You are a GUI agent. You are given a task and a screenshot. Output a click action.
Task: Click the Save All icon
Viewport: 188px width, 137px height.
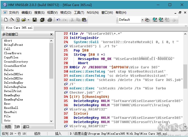(42, 20)
